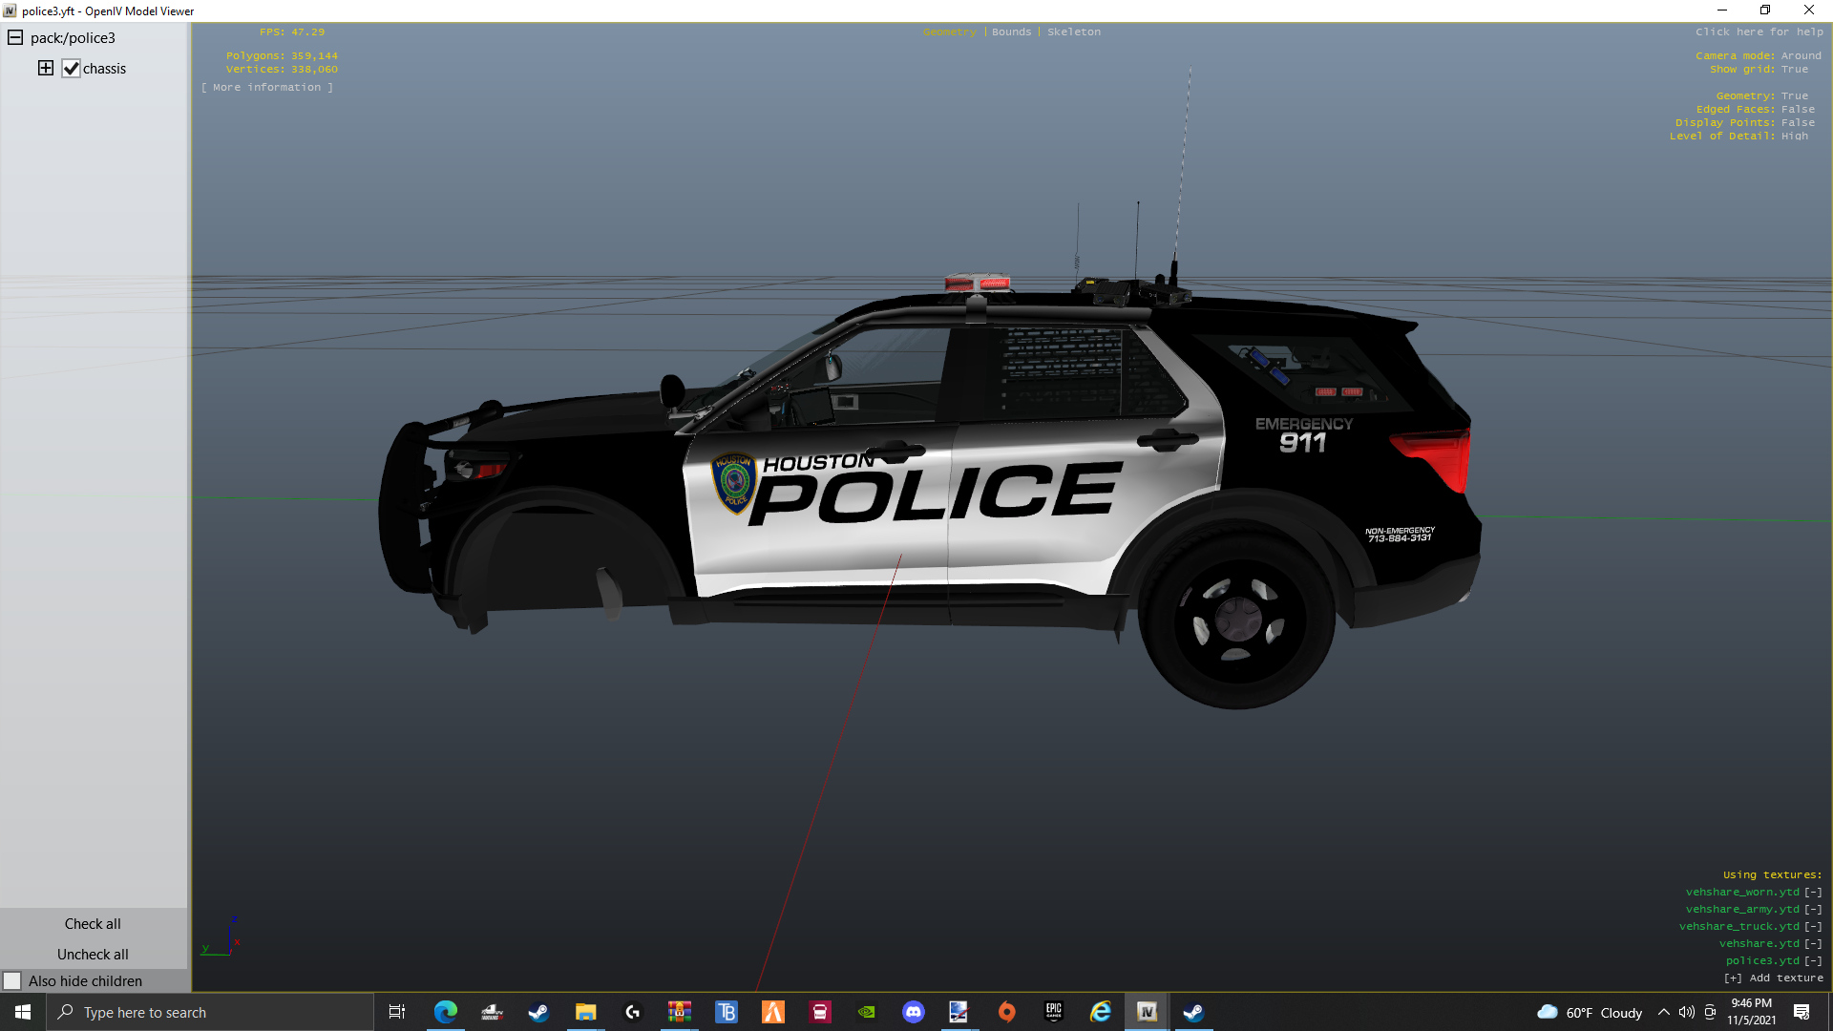1833x1031 pixels.
Task: Uncheck the chassis visibility checkbox
Action: click(71, 69)
